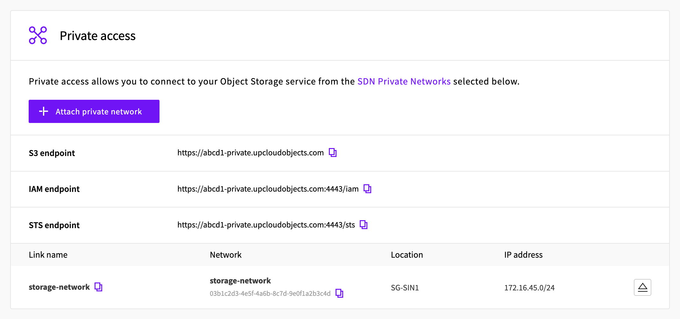The width and height of the screenshot is (680, 319).
Task: Click the Attach private network button
Action: [94, 112]
